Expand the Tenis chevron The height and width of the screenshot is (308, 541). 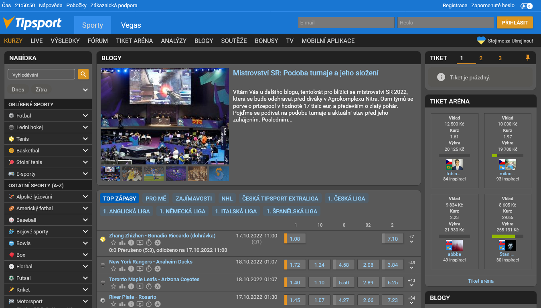(x=85, y=139)
